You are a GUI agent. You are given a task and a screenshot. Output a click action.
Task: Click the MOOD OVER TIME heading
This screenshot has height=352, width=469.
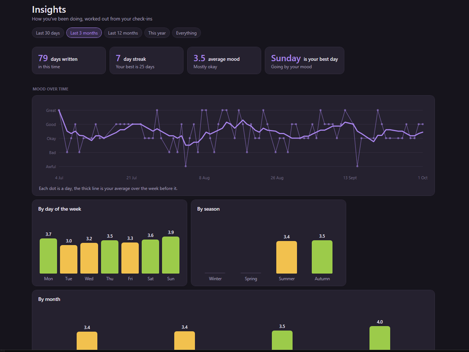50,89
